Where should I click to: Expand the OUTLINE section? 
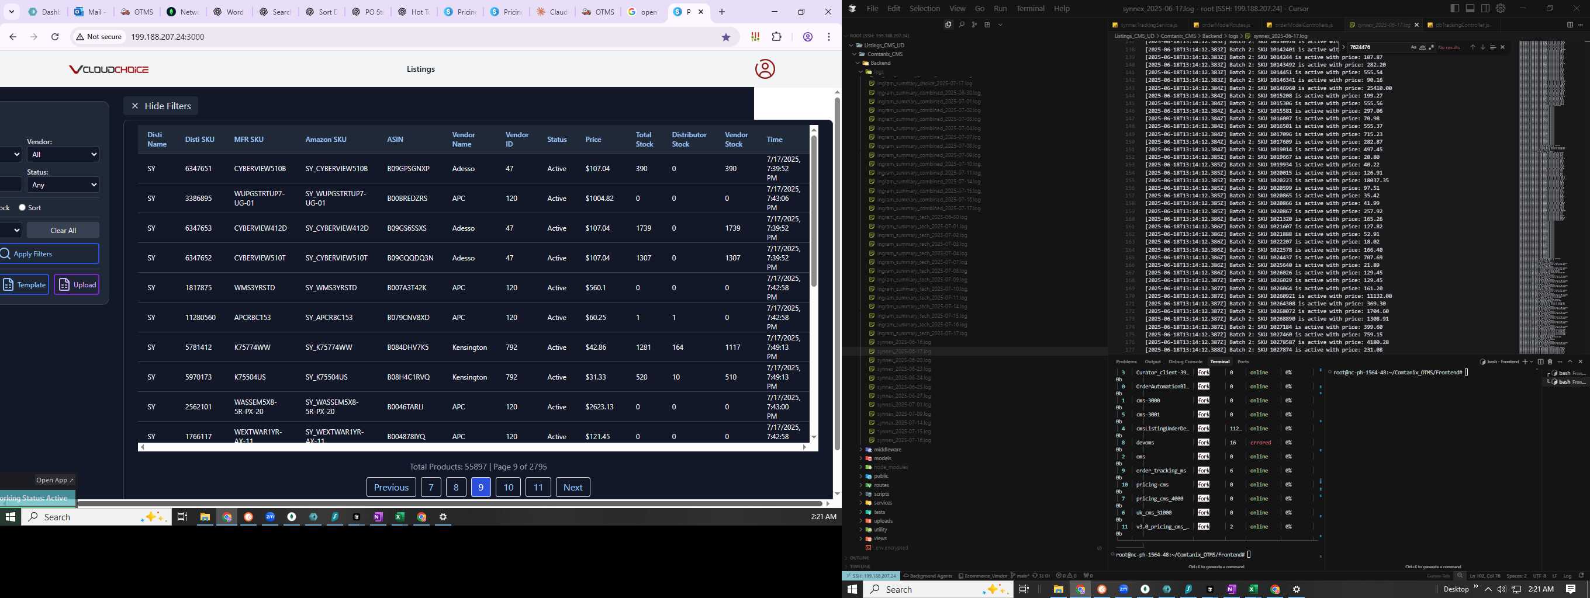(x=859, y=558)
